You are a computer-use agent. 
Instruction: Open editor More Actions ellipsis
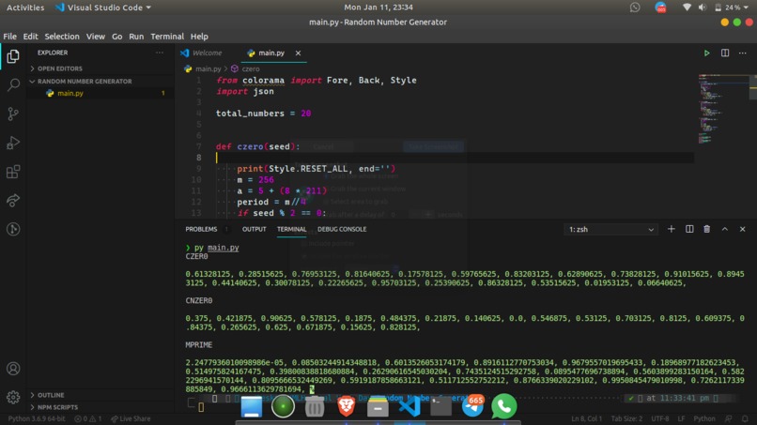[x=743, y=53]
